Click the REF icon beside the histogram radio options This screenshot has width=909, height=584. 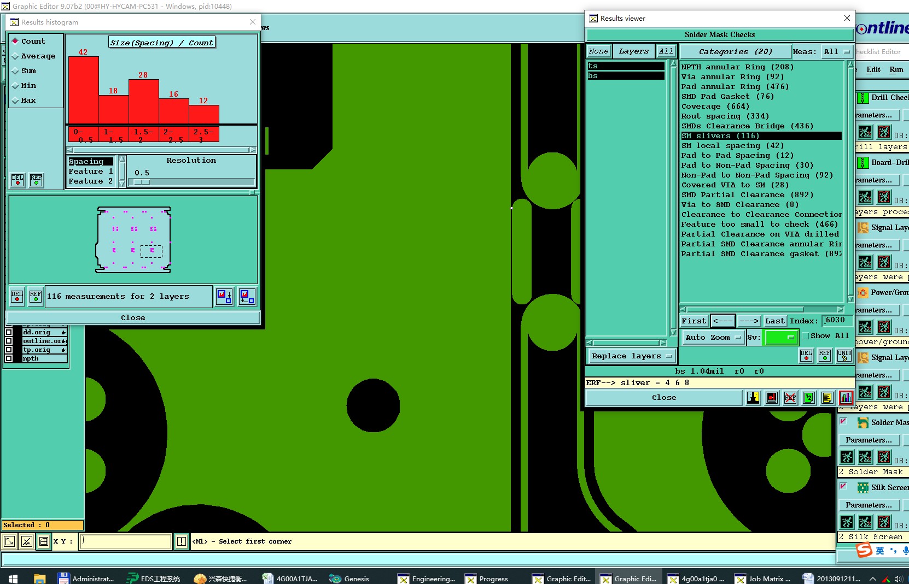[x=36, y=180]
